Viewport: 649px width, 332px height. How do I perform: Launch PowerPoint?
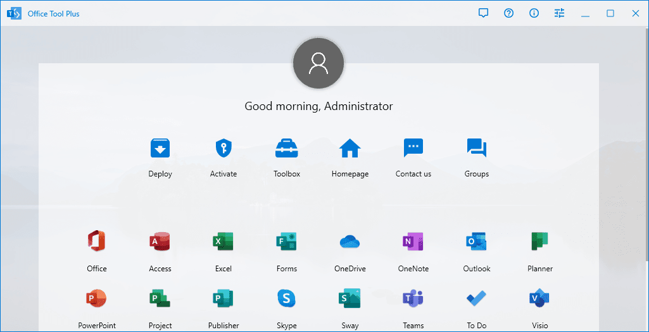97,298
